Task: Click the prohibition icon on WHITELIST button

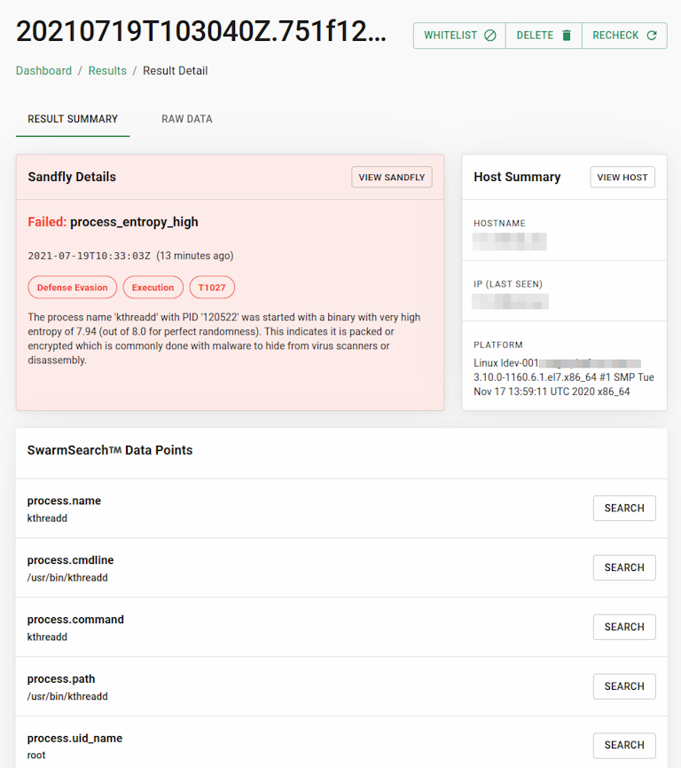Action: coord(489,36)
